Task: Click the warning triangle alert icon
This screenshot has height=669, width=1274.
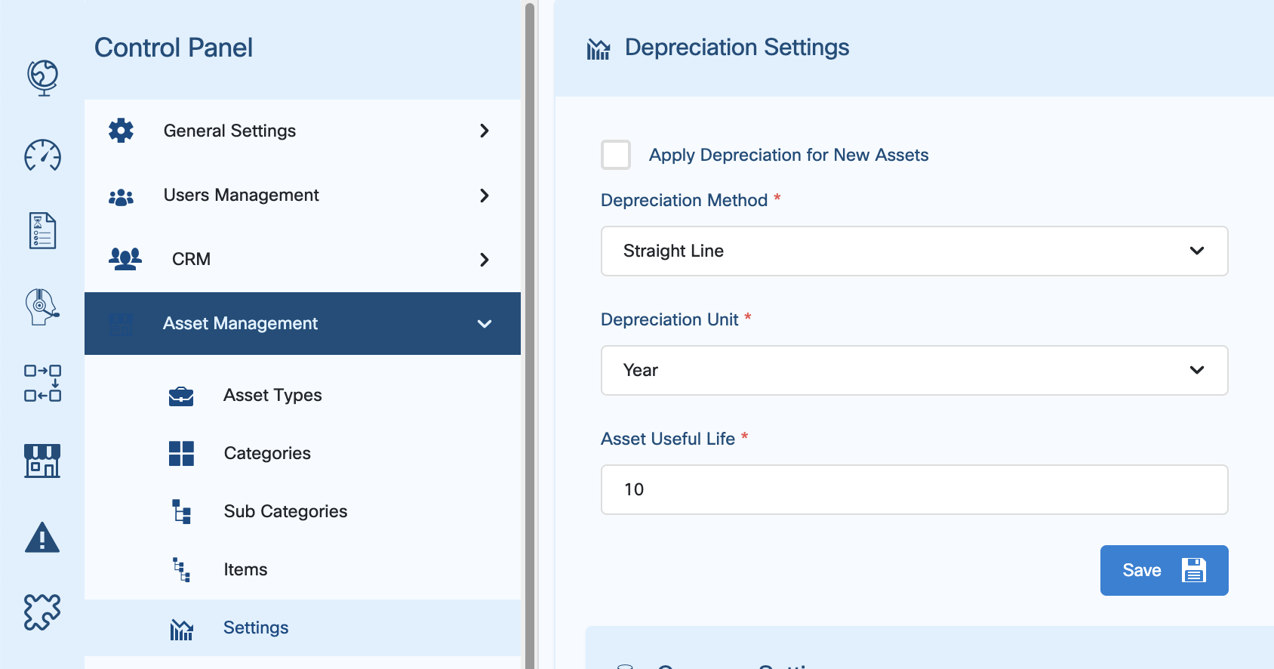Action: [x=42, y=538]
